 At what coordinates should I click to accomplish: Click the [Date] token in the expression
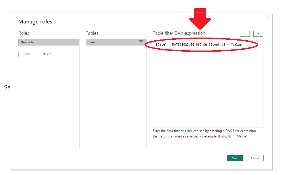pyautogui.click(x=161, y=44)
